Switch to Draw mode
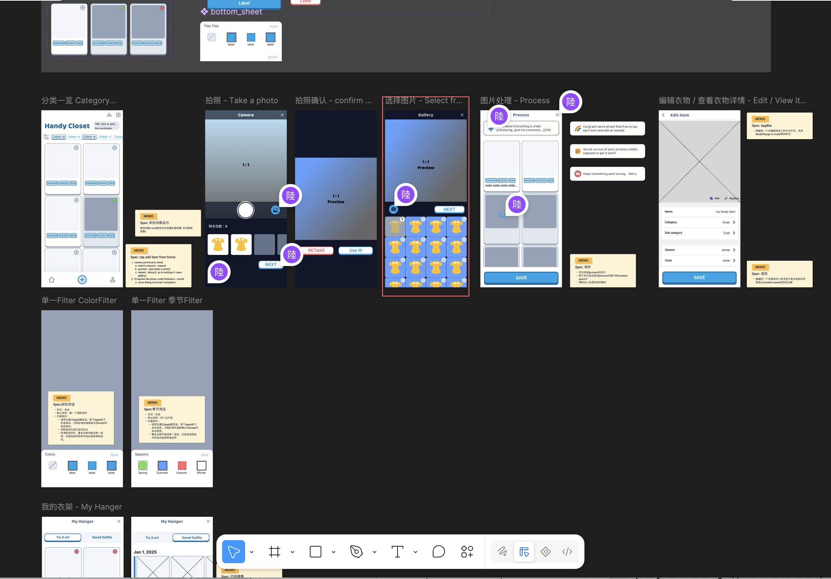This screenshot has height=579, width=831. [502, 551]
